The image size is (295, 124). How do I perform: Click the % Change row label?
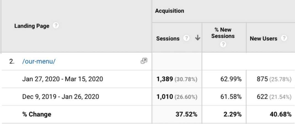37,114
